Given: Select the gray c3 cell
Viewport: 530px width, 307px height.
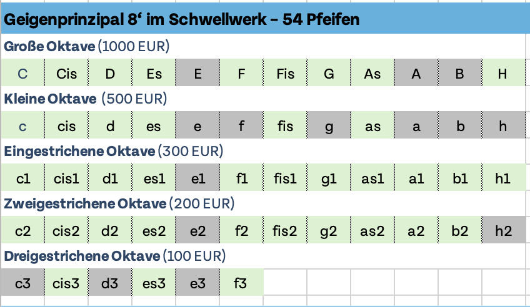Looking at the screenshot, I should 22,283.
